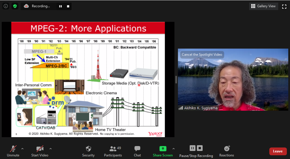
Task: Open the Participants panel
Action: 113,151
